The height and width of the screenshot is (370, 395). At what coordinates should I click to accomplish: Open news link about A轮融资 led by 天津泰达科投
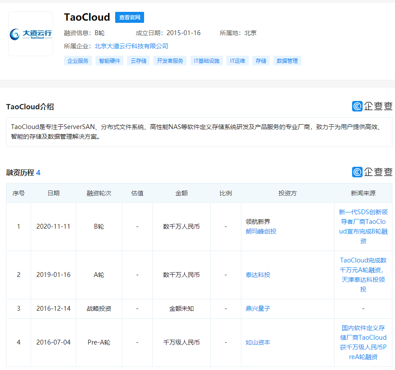(x=363, y=275)
